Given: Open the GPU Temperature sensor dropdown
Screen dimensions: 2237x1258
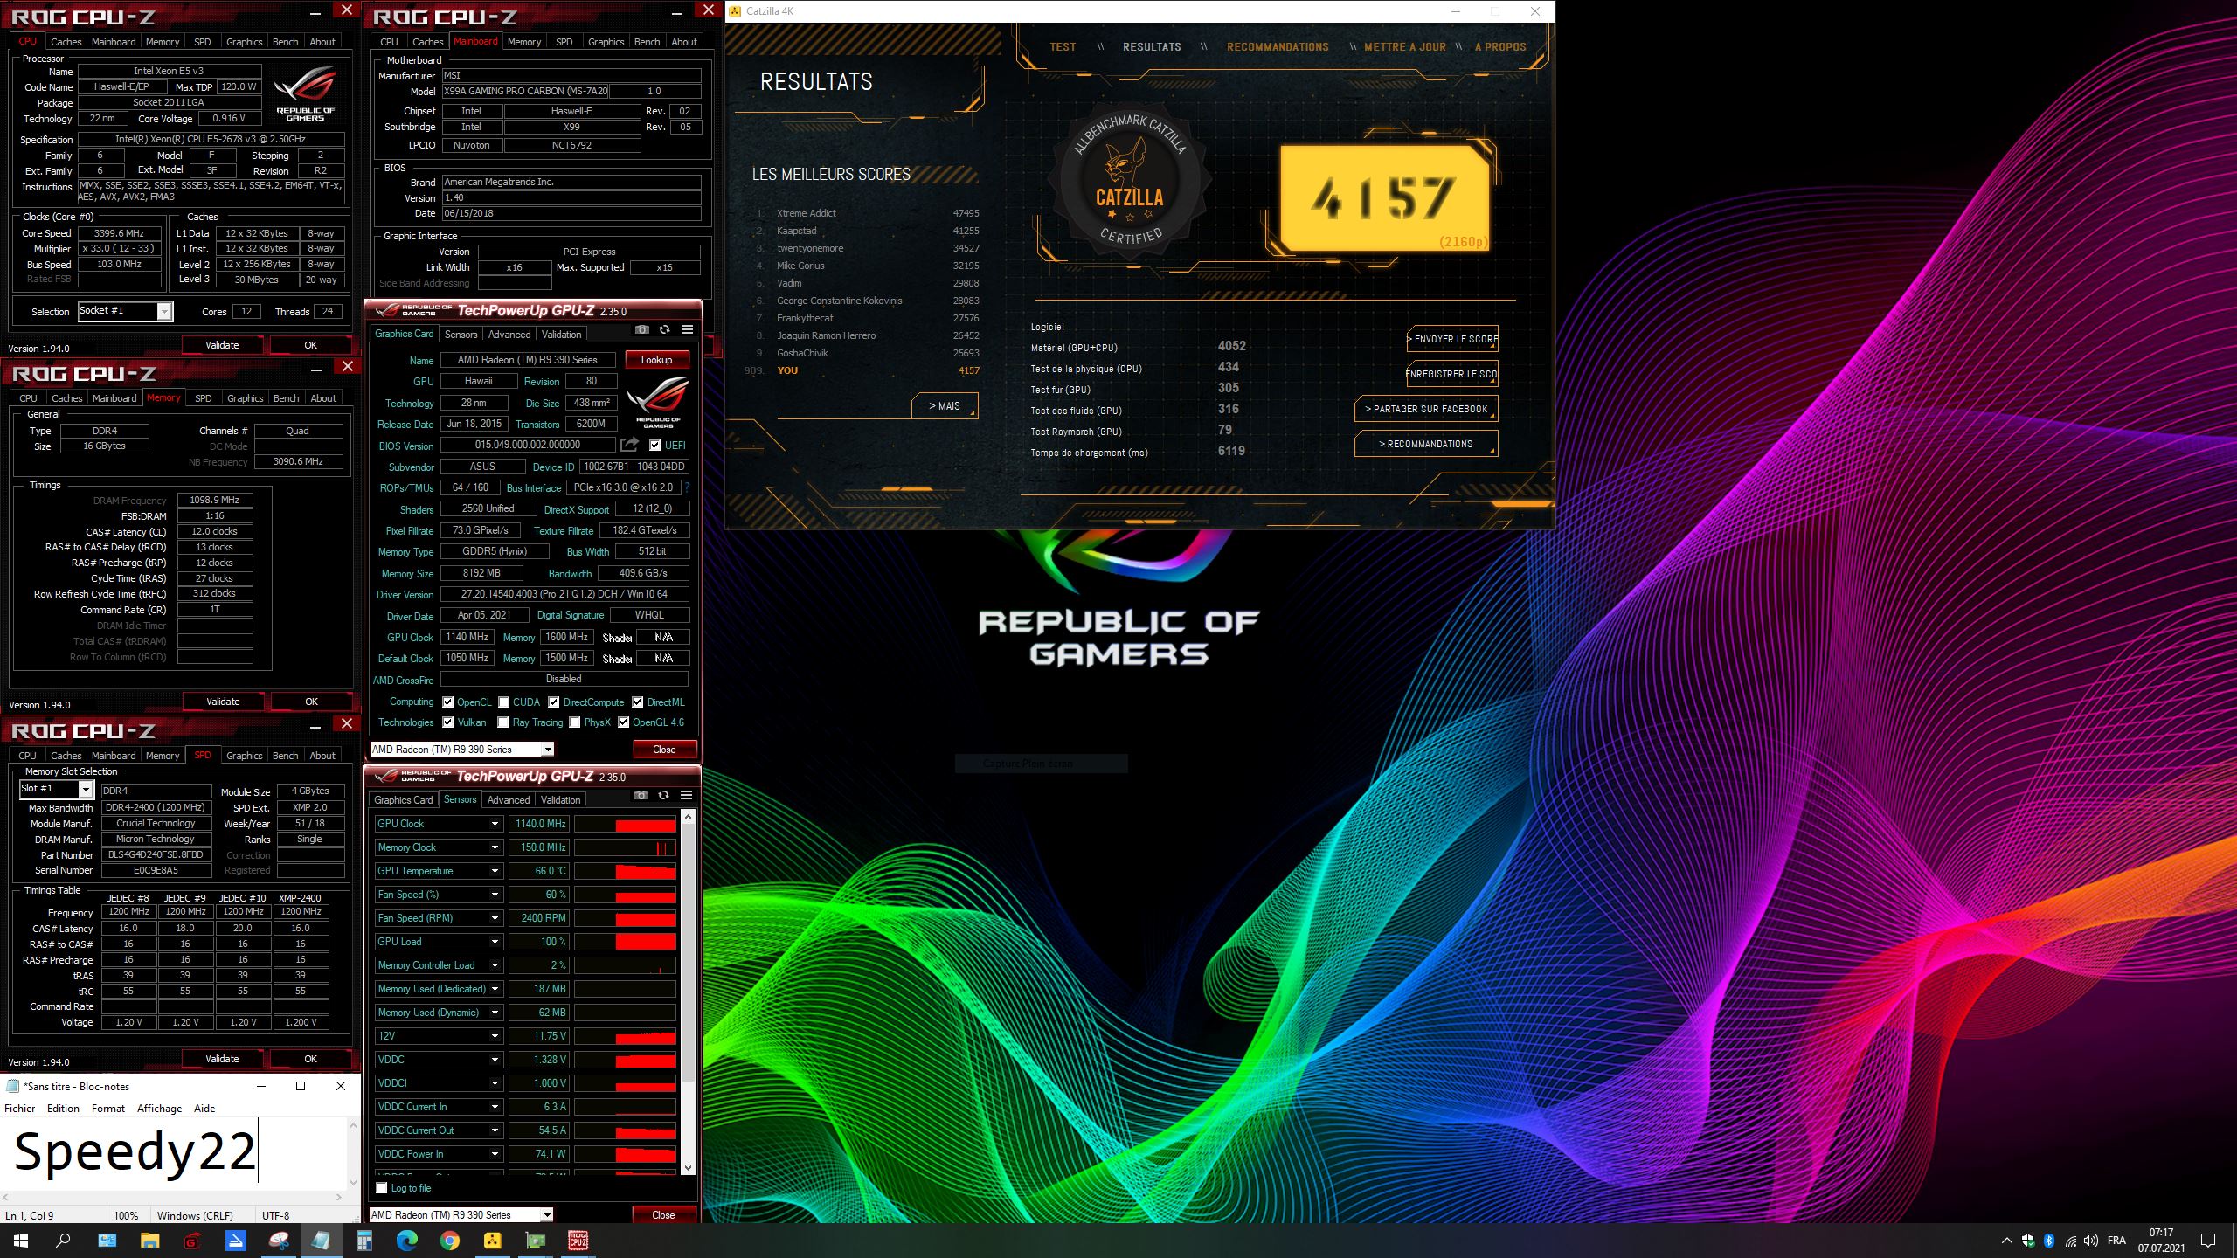Looking at the screenshot, I should pyautogui.click(x=495, y=871).
